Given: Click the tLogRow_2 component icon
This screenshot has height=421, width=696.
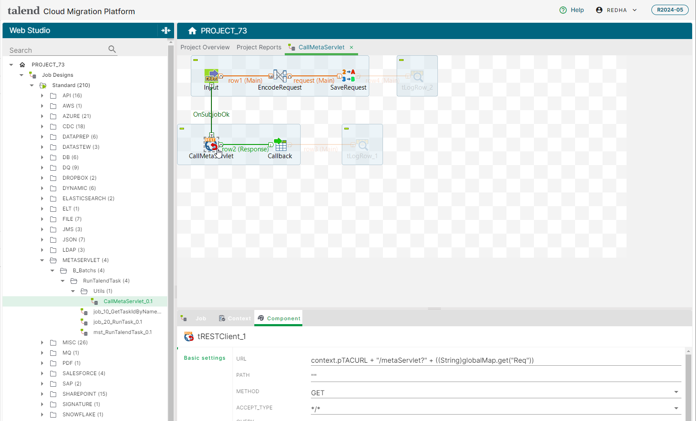Looking at the screenshot, I should coord(417,76).
